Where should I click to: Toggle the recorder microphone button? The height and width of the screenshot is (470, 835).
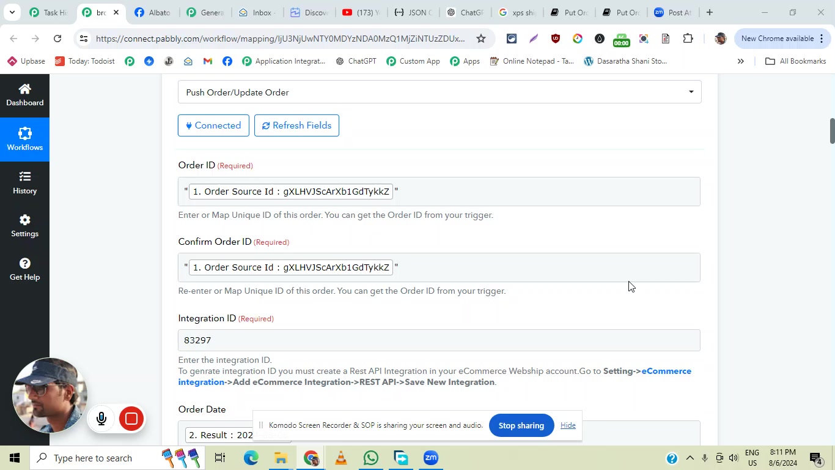coord(101,419)
